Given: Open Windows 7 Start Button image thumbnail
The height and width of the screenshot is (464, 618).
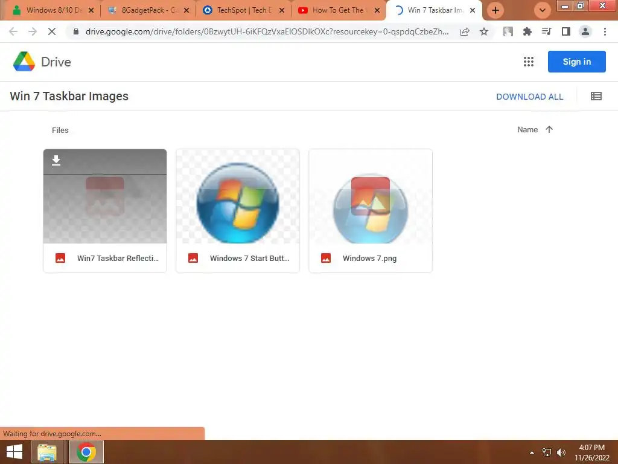Looking at the screenshot, I should [x=238, y=196].
